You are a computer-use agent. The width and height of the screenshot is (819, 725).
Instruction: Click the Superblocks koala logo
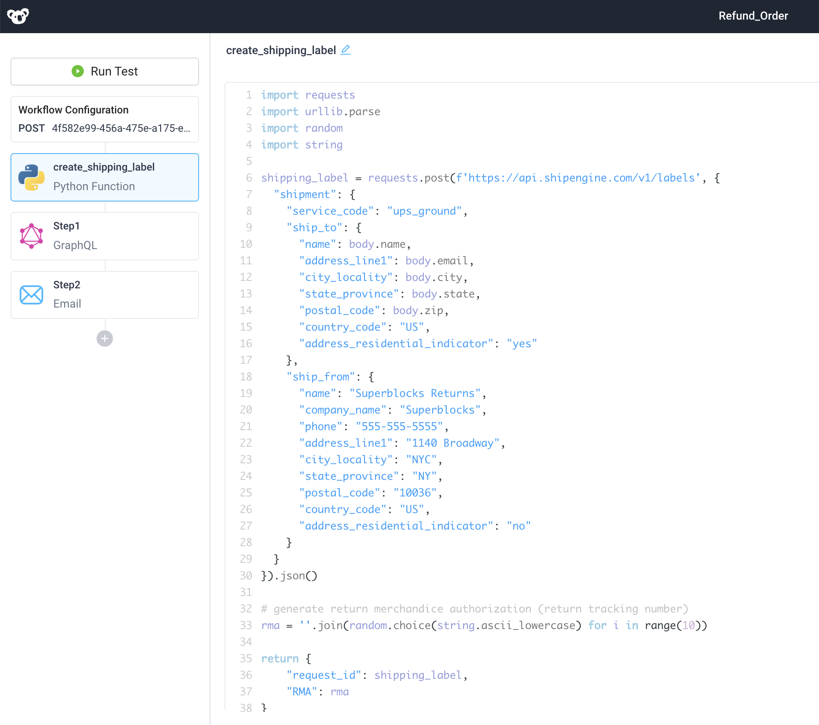(x=18, y=16)
